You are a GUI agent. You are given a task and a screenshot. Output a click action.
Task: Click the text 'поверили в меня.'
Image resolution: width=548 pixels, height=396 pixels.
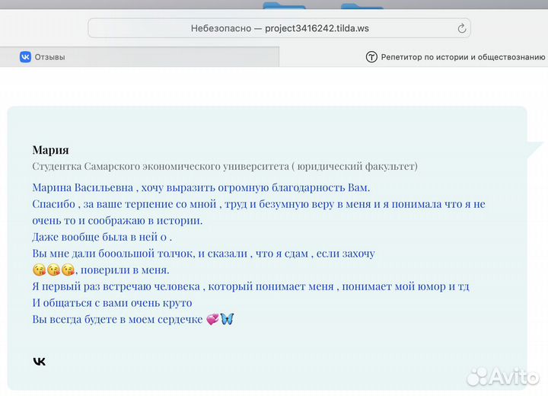point(125,270)
